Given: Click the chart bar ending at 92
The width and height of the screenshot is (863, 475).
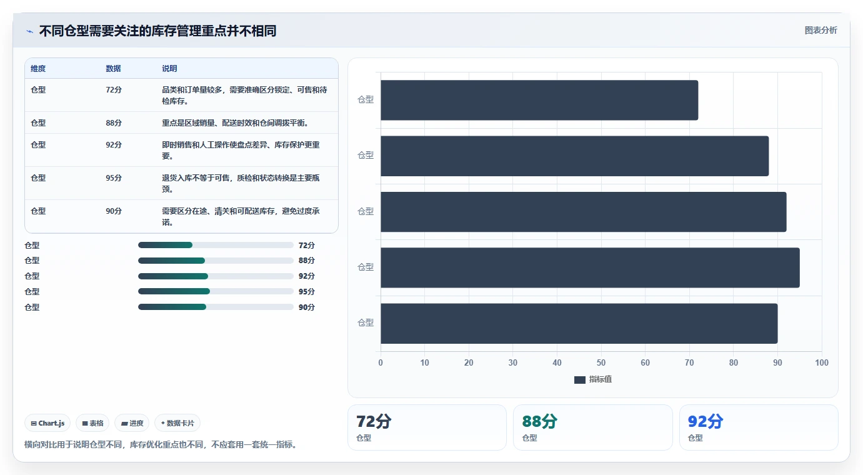Looking at the screenshot, I should [583, 212].
